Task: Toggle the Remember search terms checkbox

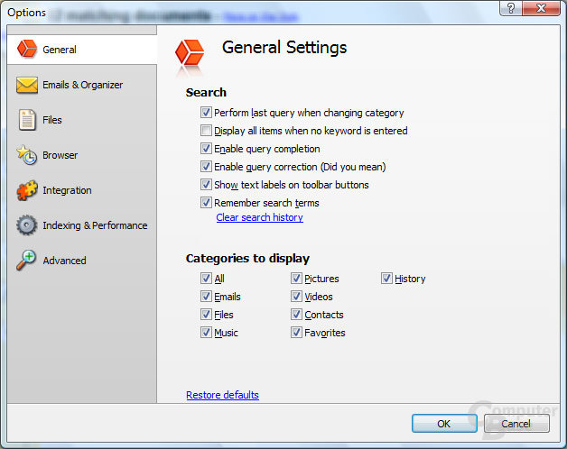Action: pyautogui.click(x=206, y=203)
